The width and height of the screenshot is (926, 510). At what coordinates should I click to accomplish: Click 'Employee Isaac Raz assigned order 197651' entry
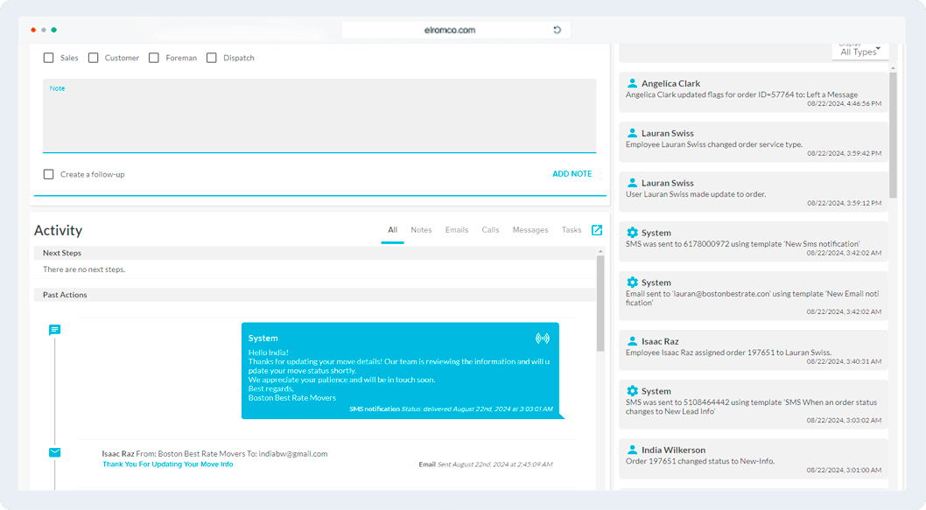click(728, 353)
